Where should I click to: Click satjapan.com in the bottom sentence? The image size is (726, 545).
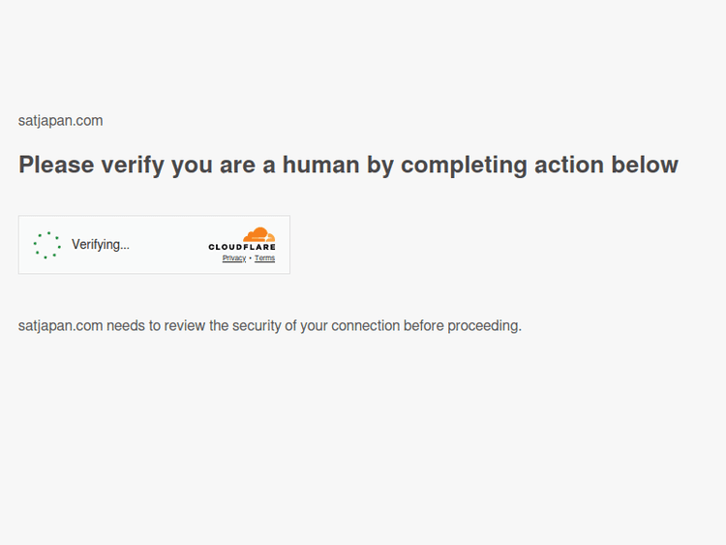tap(60, 326)
